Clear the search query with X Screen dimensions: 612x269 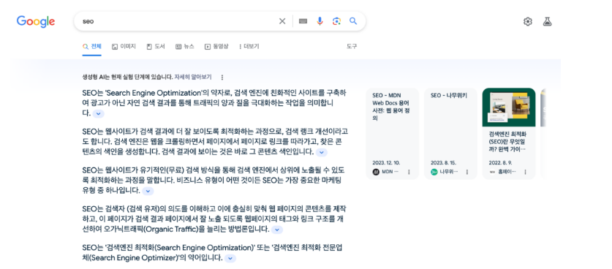(x=282, y=21)
